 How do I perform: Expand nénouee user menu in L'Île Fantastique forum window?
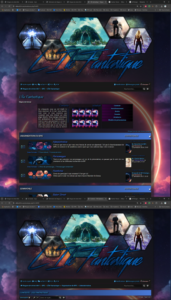(x=145, y=84)
